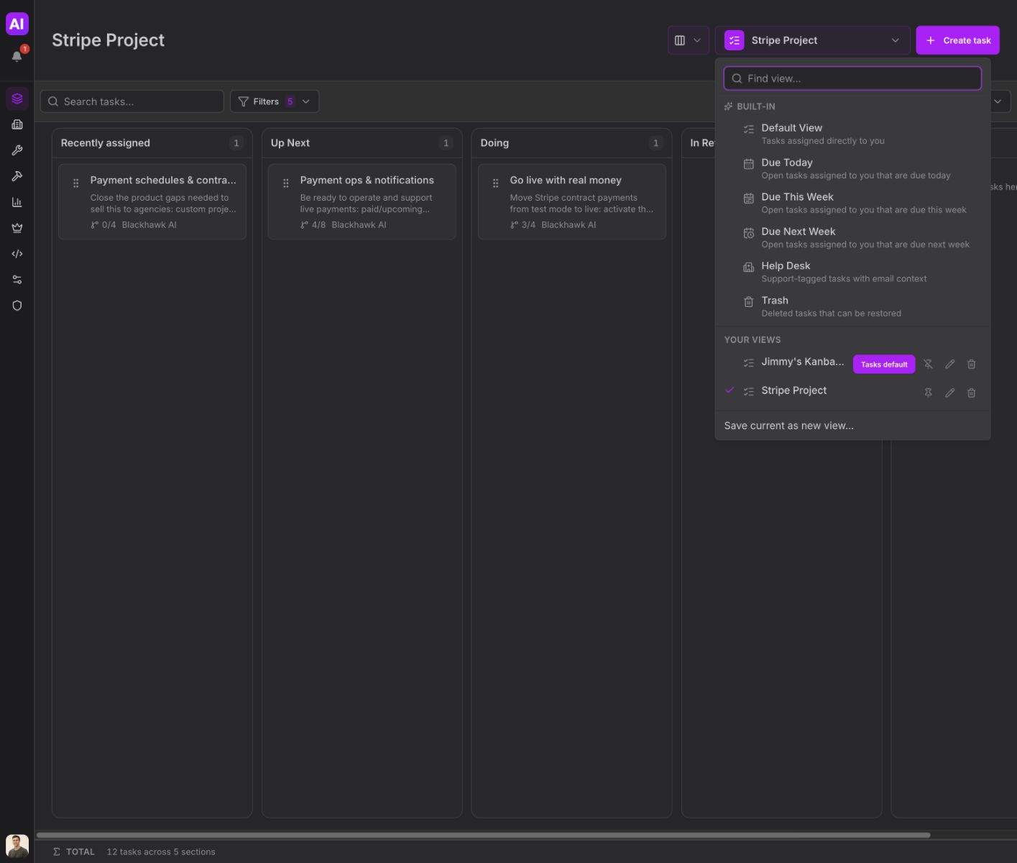This screenshot has width=1017, height=863.
Task: Open the shield security sidebar icon
Action: click(17, 306)
